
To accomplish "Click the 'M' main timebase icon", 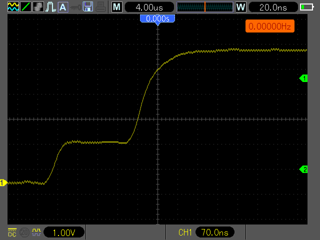I will [x=117, y=7].
